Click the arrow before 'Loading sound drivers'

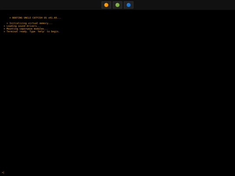(4, 26)
